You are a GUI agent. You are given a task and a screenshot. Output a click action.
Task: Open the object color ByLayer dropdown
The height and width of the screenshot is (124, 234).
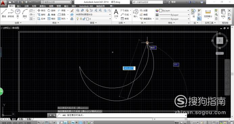click(x=174, y=10)
